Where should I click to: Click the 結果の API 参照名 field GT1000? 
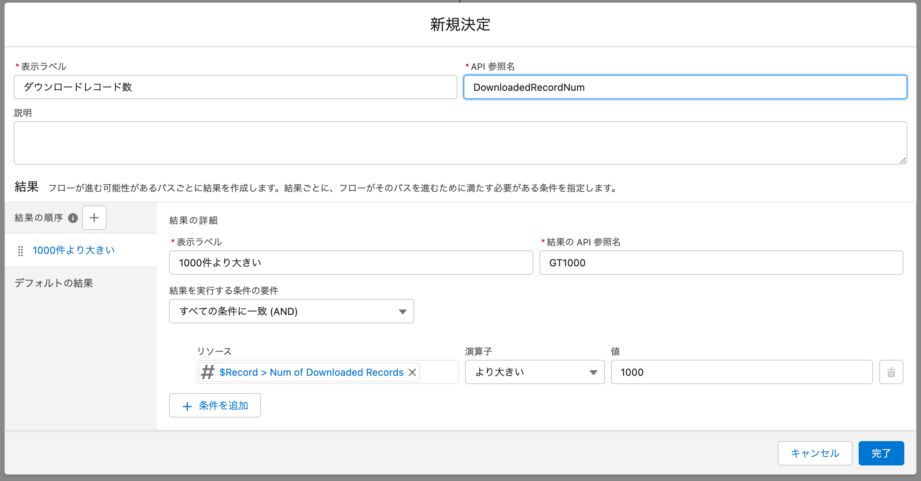721,263
